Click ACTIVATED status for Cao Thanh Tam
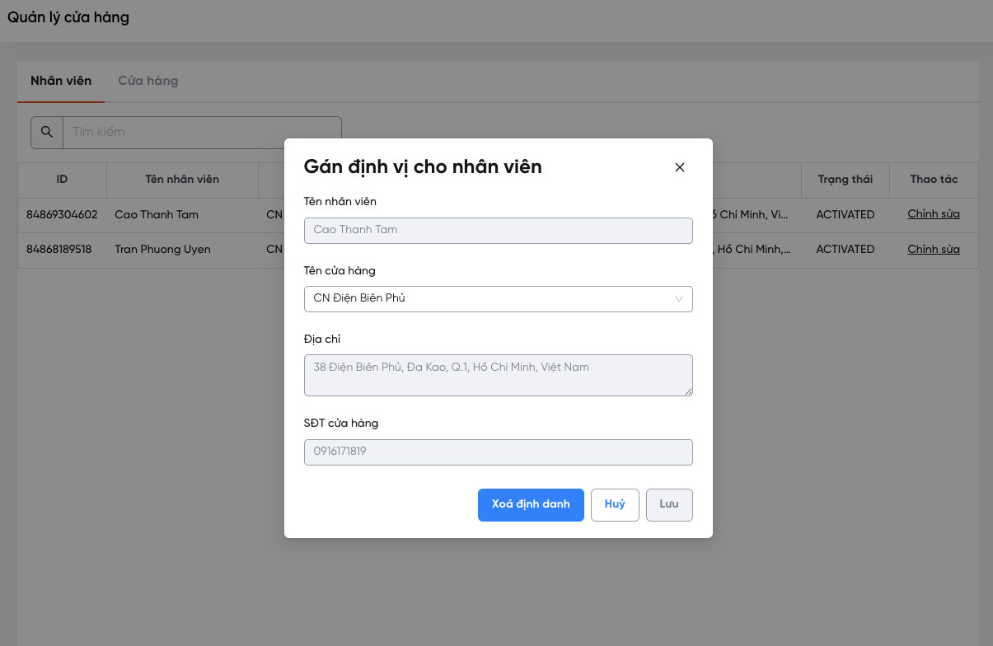This screenshot has width=993, height=646. pos(845,214)
